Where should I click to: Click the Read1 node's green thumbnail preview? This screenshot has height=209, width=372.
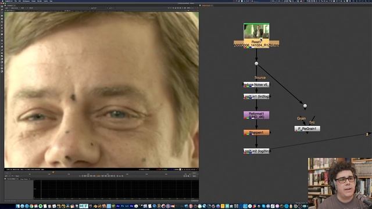[256, 31]
